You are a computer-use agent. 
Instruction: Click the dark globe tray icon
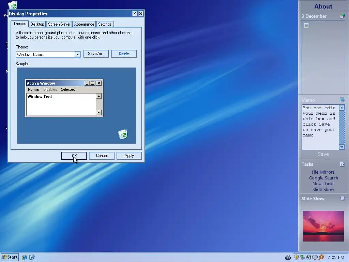[x=308, y=257]
